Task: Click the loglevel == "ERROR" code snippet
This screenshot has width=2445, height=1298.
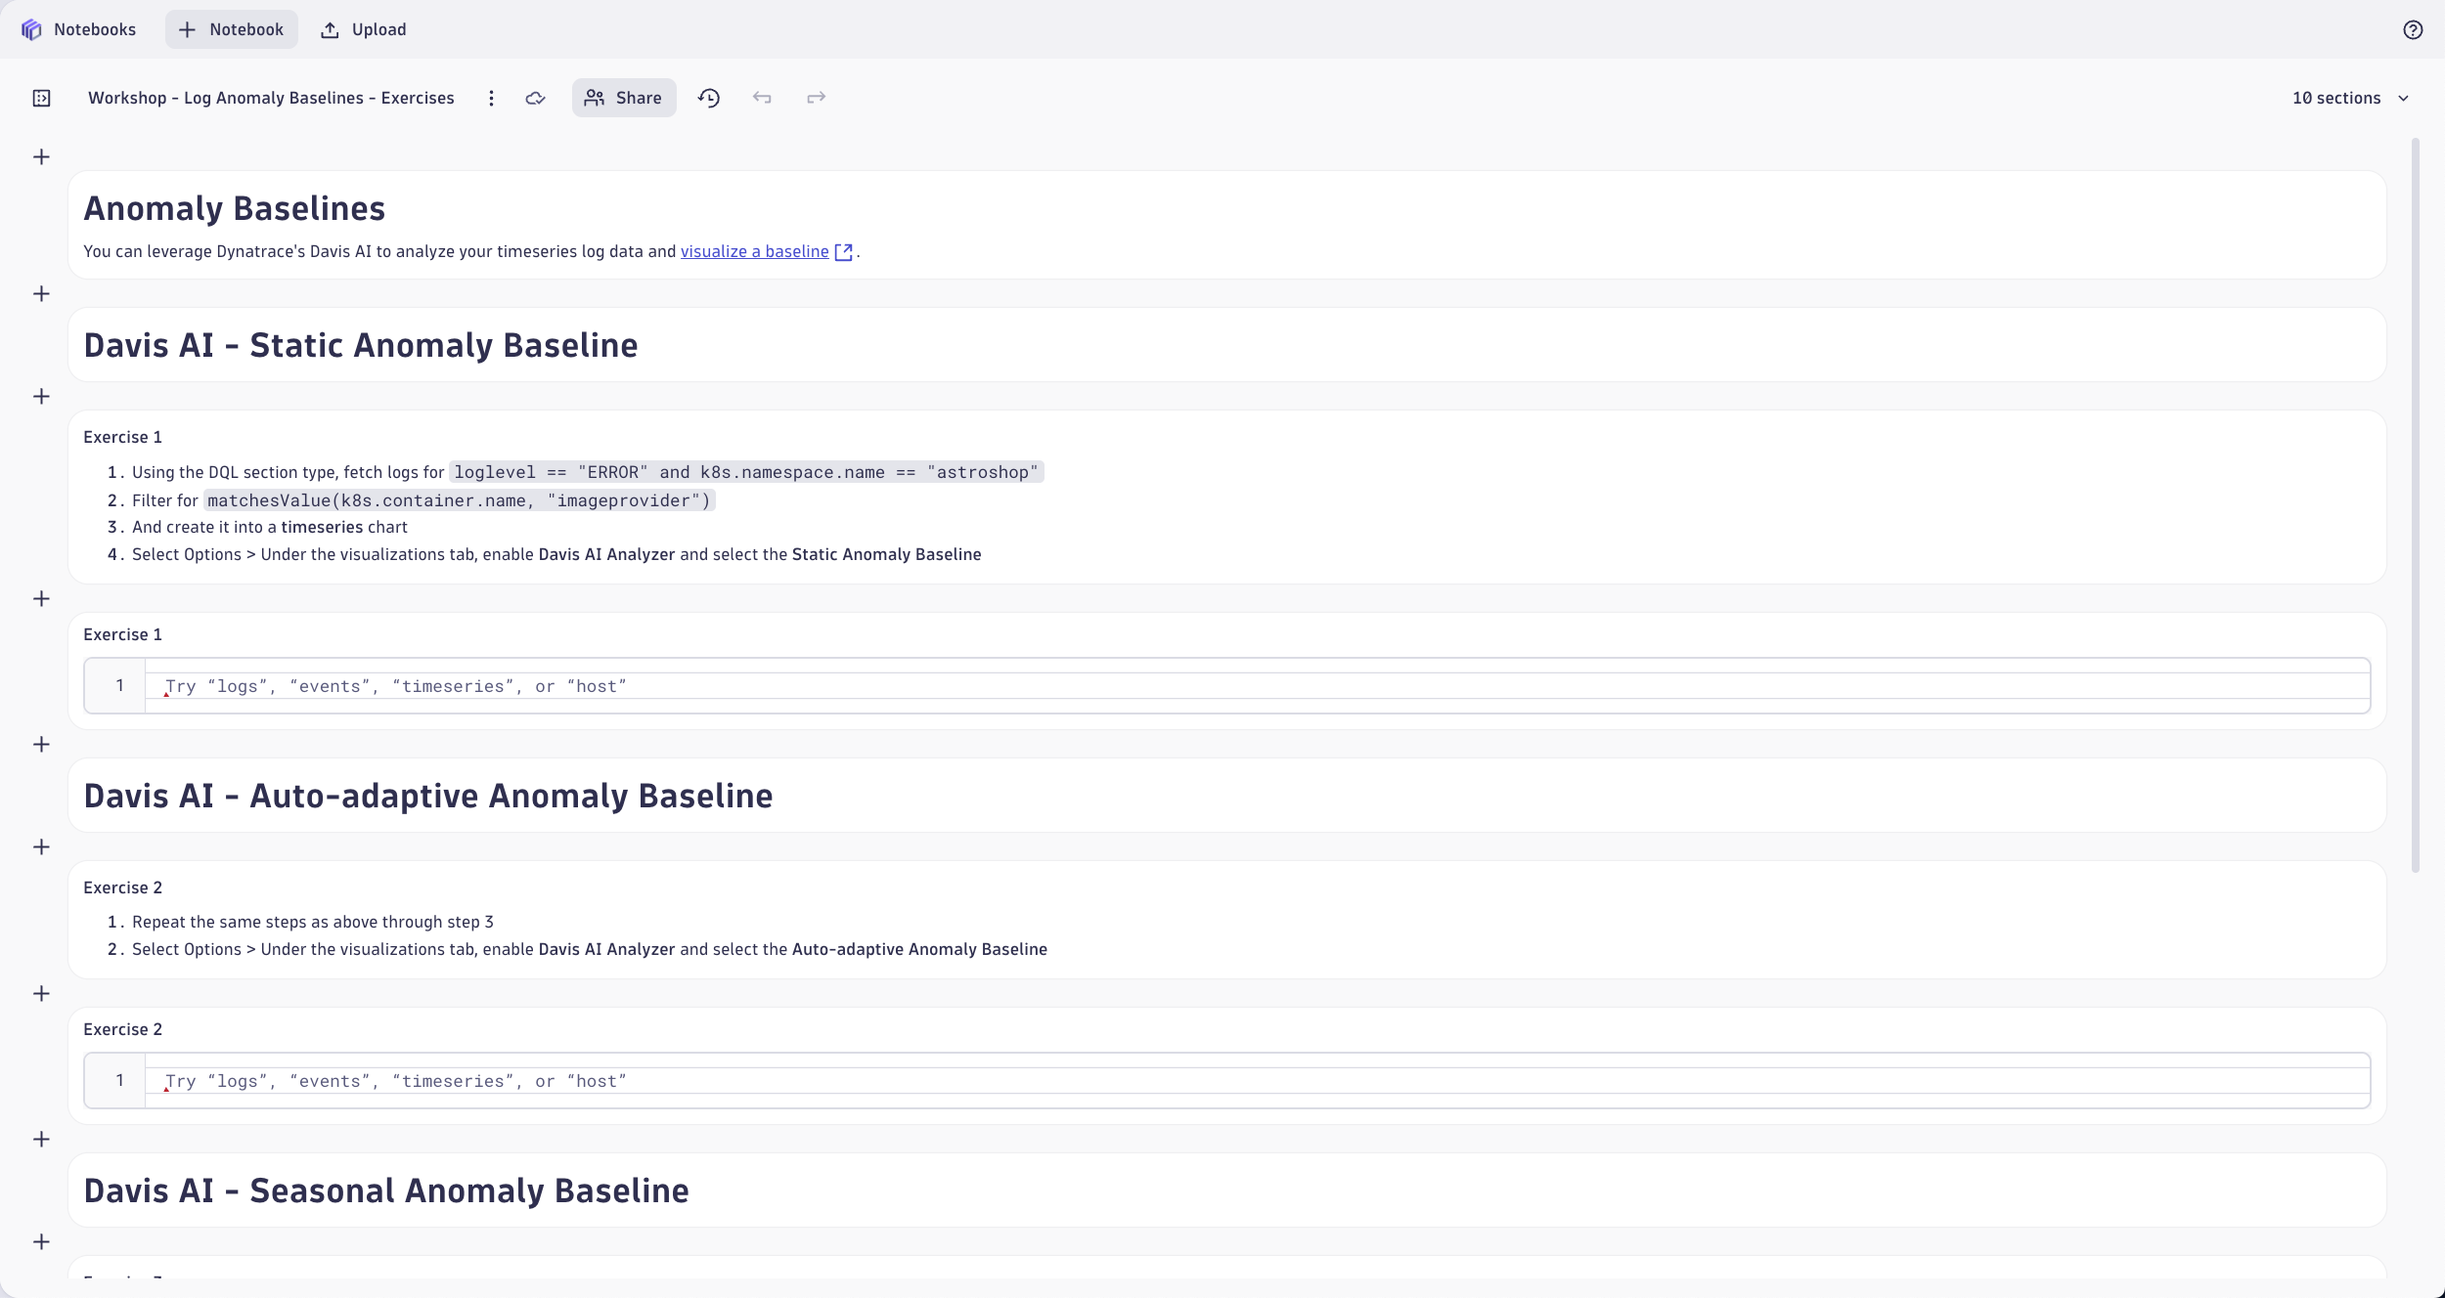Action: [746, 472]
